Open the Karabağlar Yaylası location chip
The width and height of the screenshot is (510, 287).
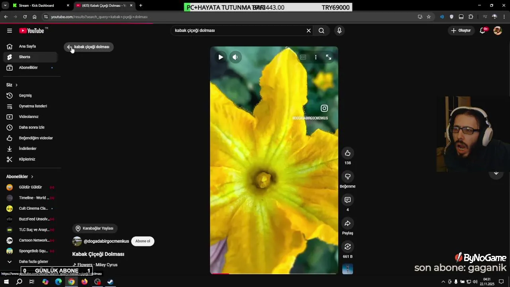point(95,228)
